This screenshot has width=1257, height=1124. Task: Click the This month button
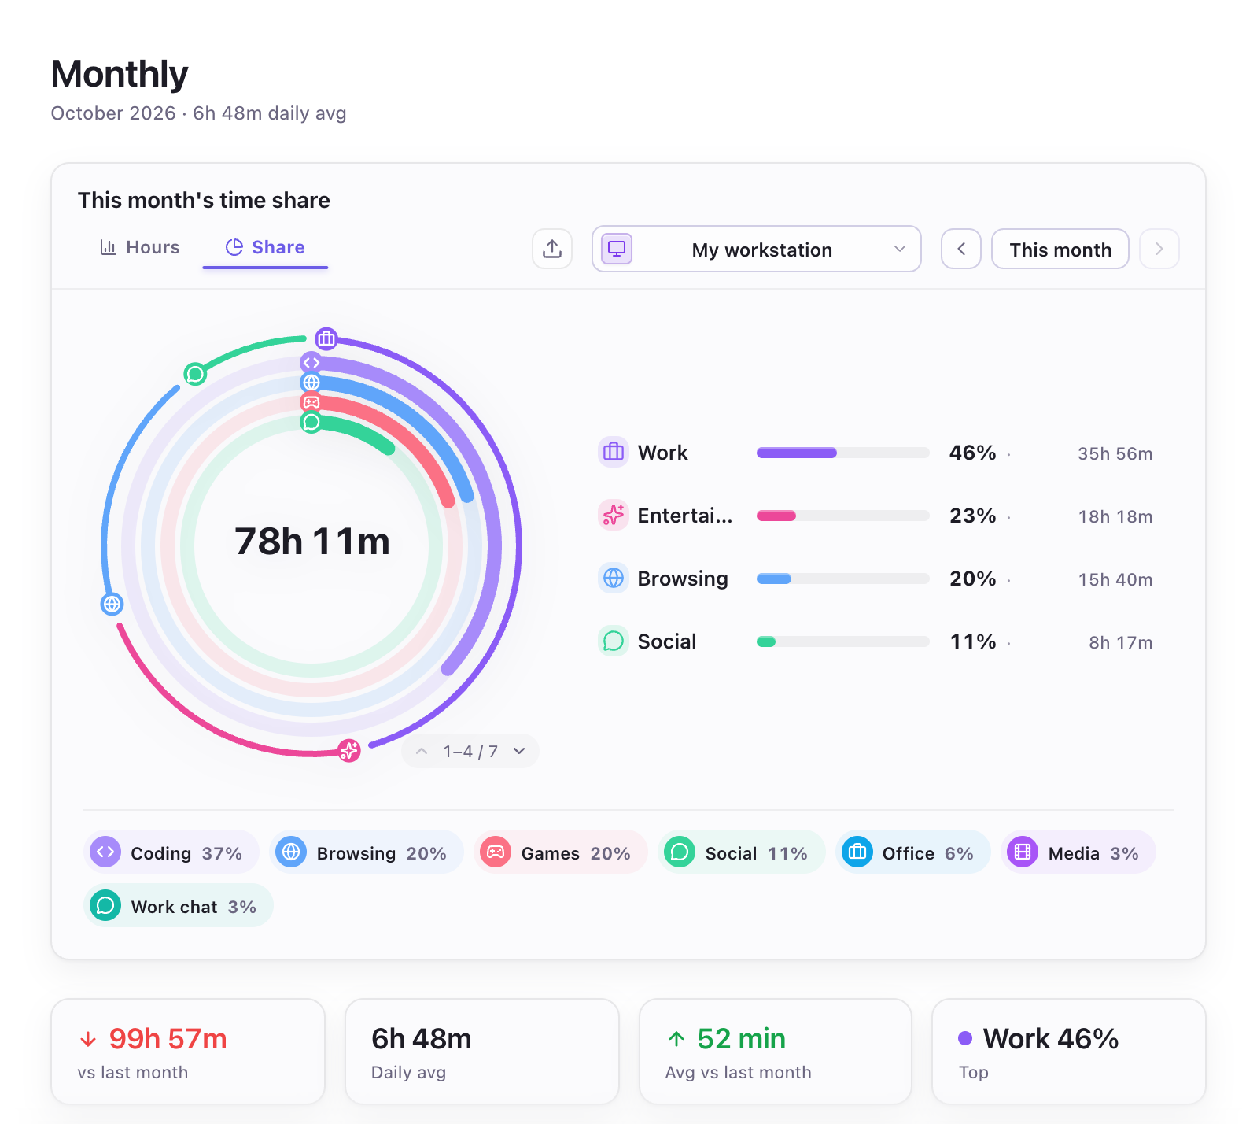click(1060, 249)
